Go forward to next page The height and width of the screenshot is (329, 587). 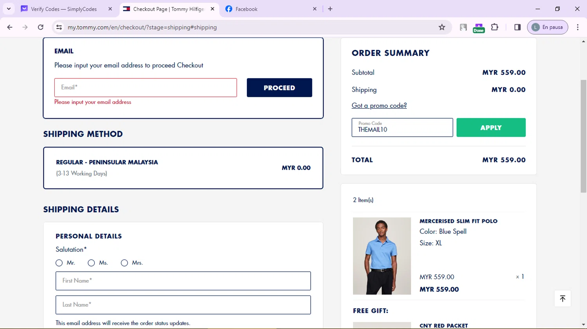pyautogui.click(x=25, y=27)
